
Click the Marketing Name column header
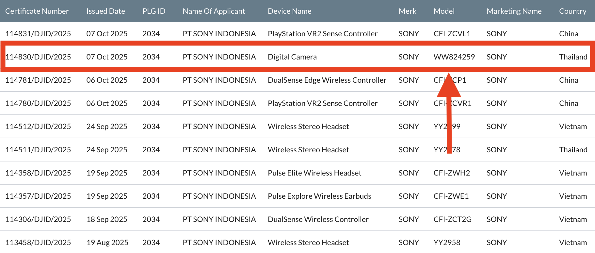pos(514,11)
